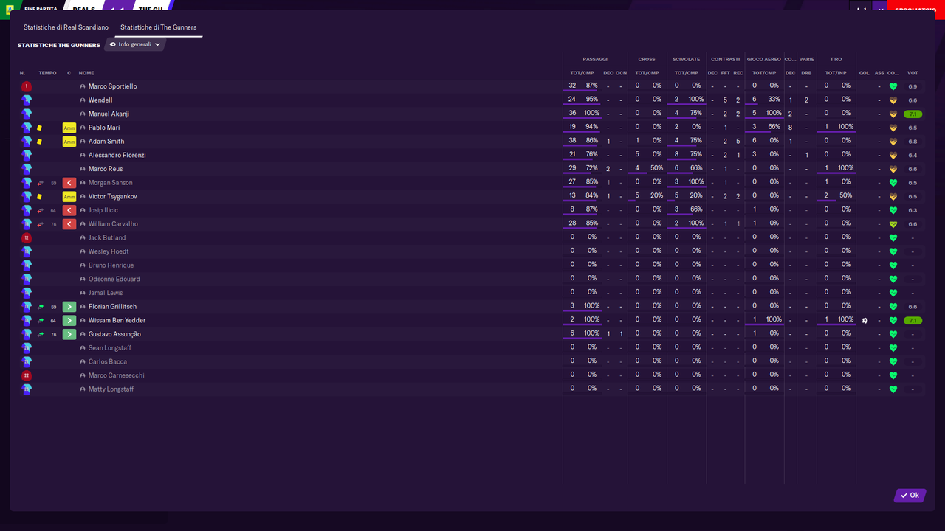Click the Amm booking badge next to Adam Smith
Screen dimensions: 945x531
point(69,141)
